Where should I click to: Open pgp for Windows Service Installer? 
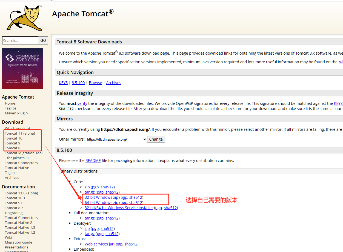pyautogui.click(x=159, y=208)
